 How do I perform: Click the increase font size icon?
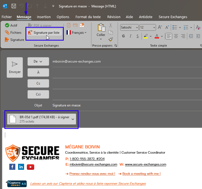click(160, 27)
